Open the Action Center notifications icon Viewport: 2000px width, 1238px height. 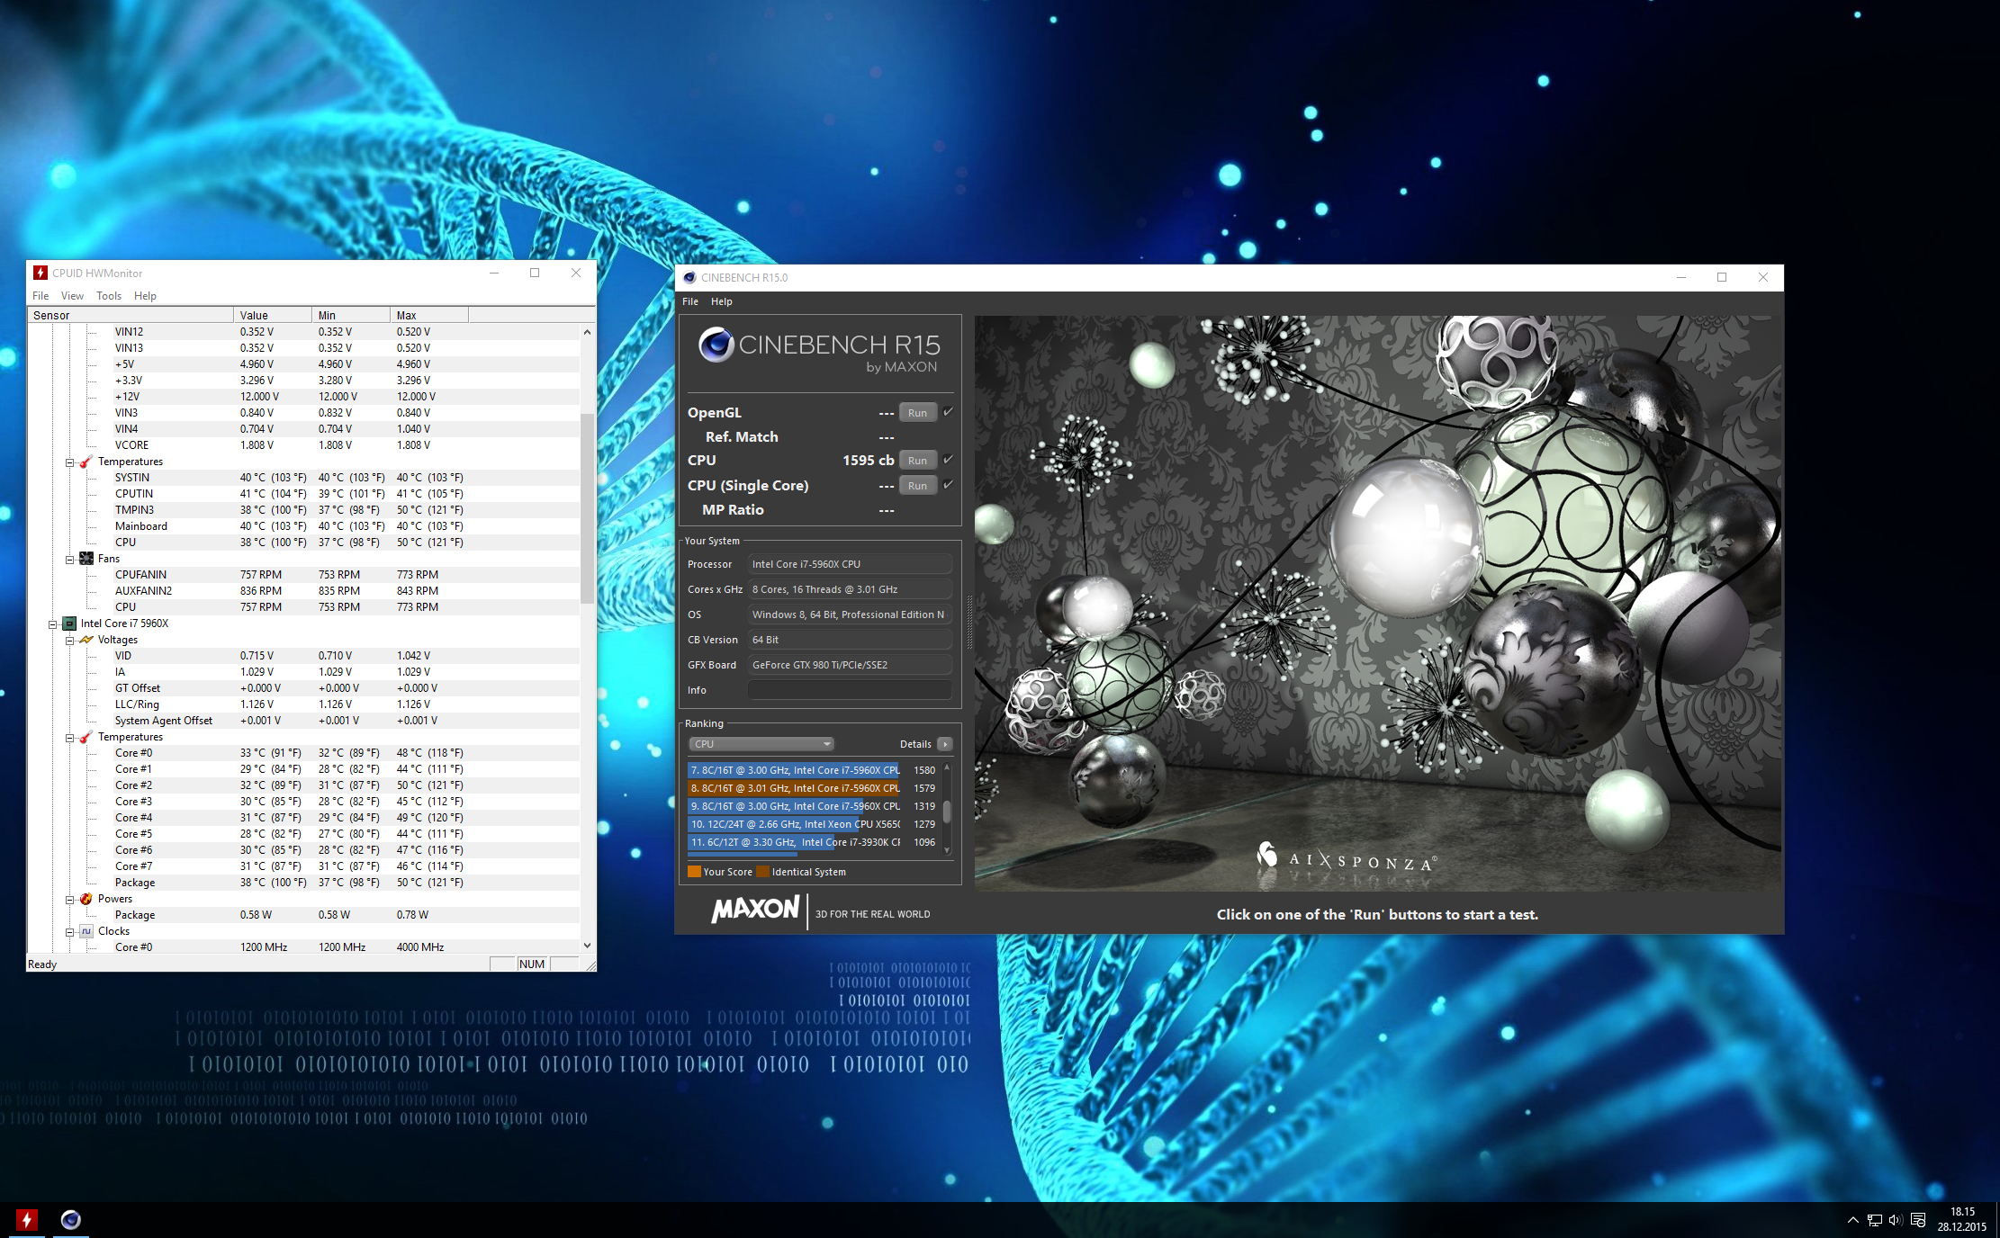pyautogui.click(x=1918, y=1220)
